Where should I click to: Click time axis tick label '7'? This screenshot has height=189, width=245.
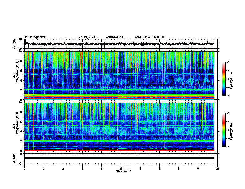click(x=160, y=169)
